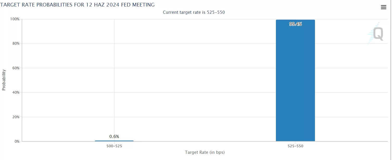Open the chart hamburger menu

coord(383,7)
